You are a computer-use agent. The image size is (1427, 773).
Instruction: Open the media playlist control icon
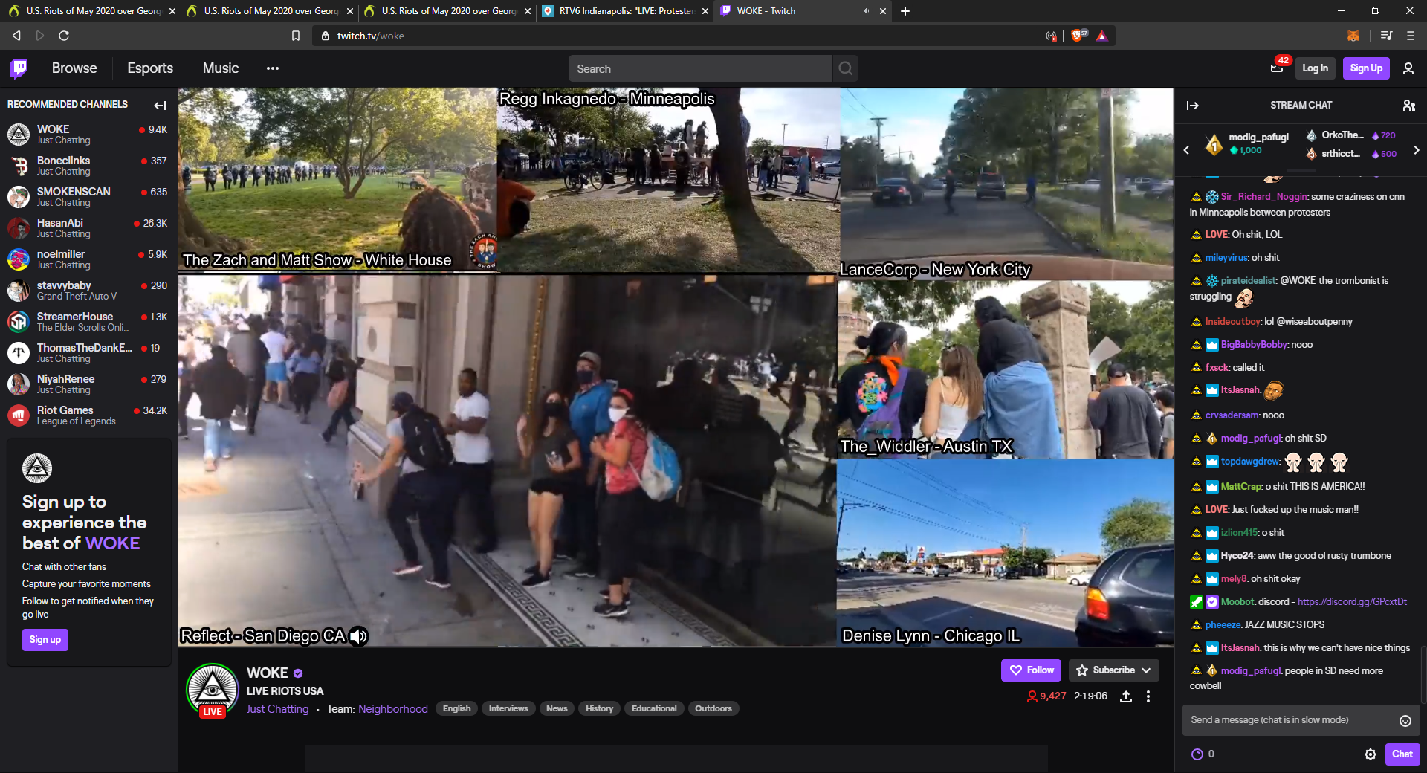pos(1386,36)
